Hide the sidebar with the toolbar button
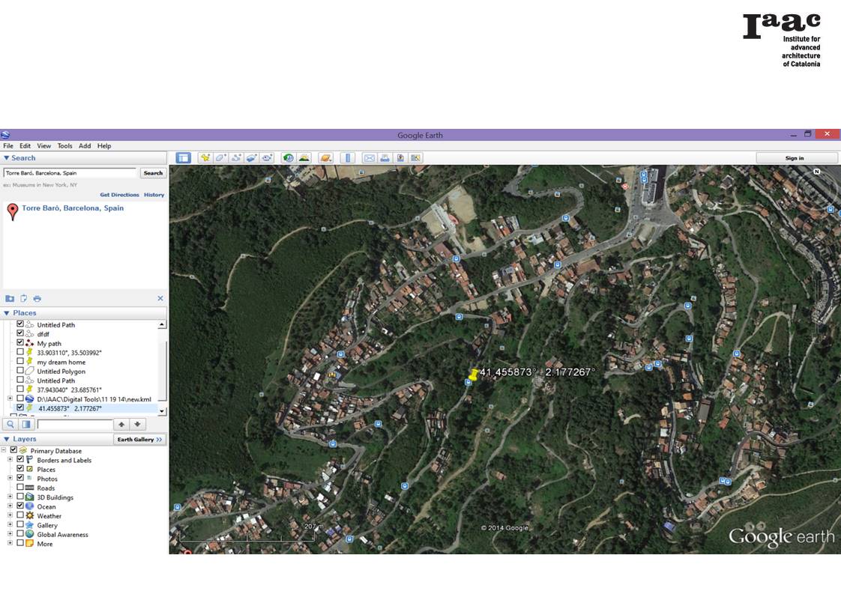This screenshot has width=841, height=594. click(183, 158)
